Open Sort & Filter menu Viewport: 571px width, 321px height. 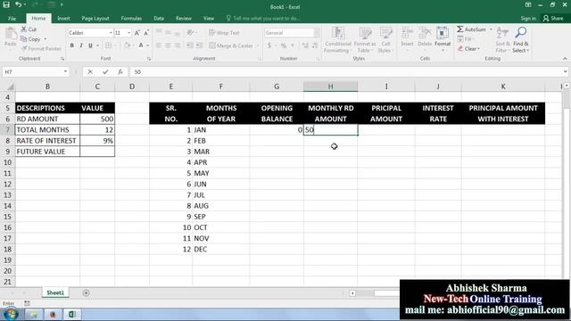(x=502, y=40)
